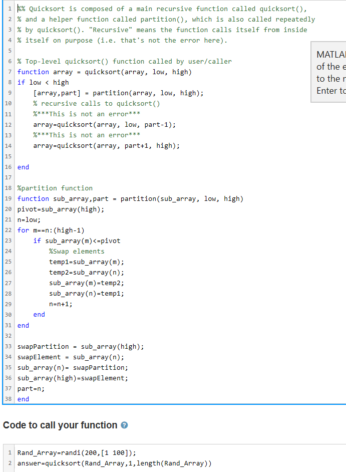Image resolution: width=346 pixels, height=472 pixels.
Task: Click the swapPartition = sub_array(high); line
Action: click(x=81, y=346)
